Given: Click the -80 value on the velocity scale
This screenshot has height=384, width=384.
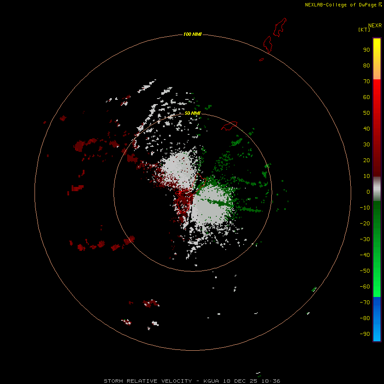Looking at the screenshot, I should click(x=365, y=318).
